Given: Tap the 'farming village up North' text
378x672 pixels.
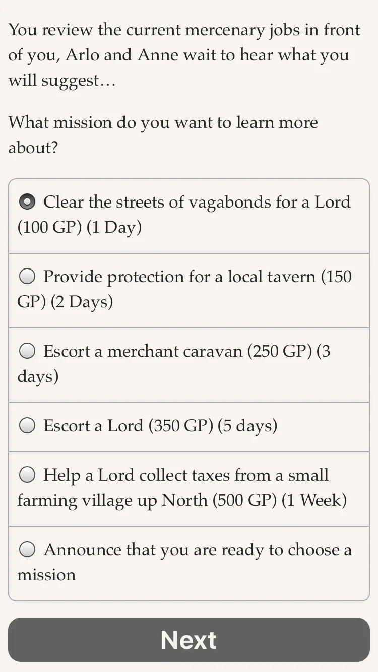Looking at the screenshot, I should coord(112,500).
